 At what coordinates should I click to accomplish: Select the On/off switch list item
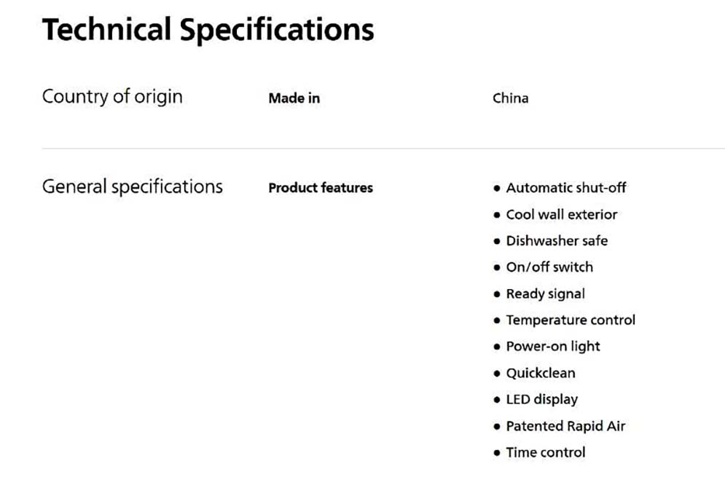[x=549, y=267]
